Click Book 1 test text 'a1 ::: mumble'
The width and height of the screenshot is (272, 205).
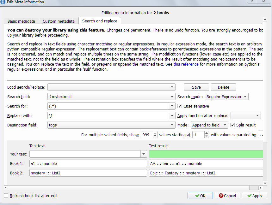(88, 163)
